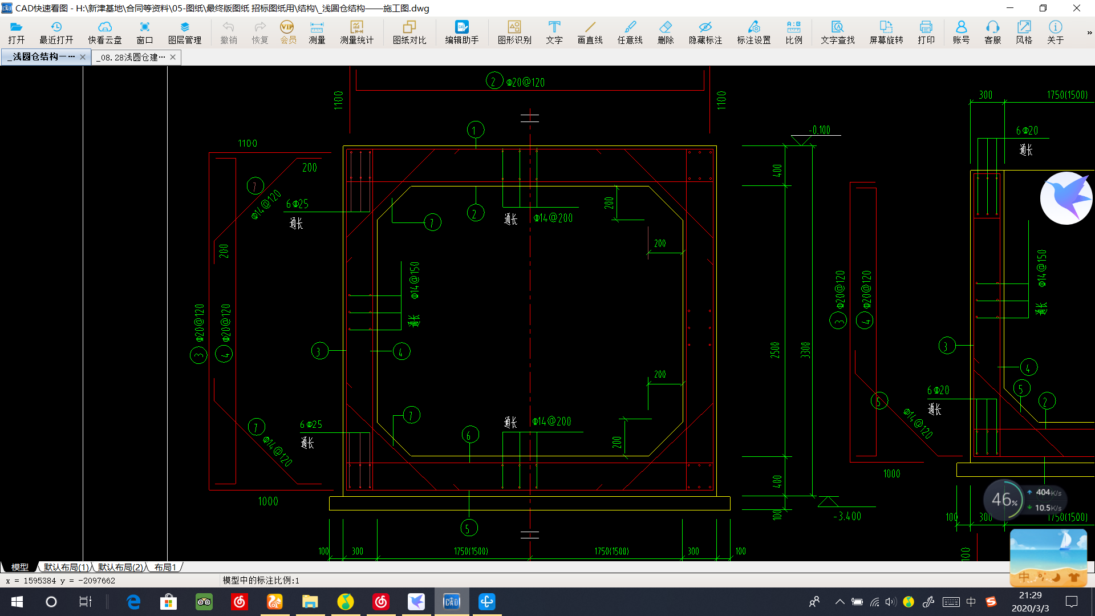The image size is (1095, 616).
Task: Click the x y coordinate readout
Action: click(x=60, y=581)
